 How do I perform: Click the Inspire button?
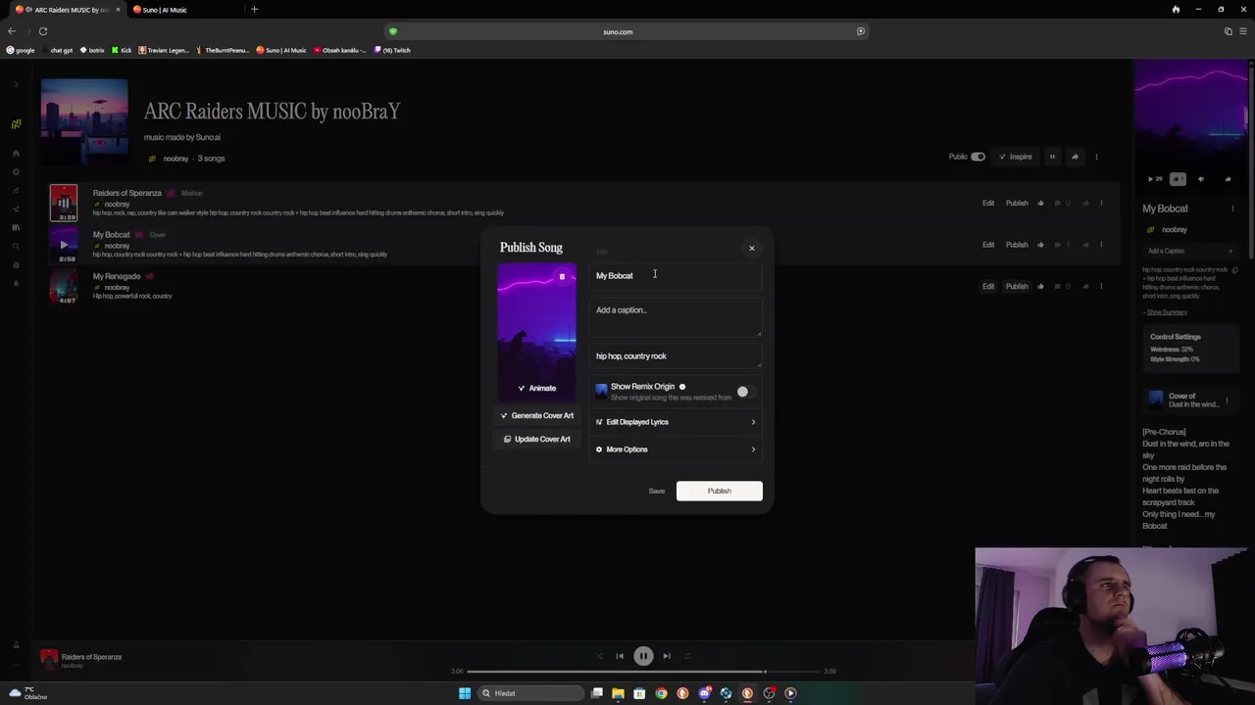coord(1016,157)
